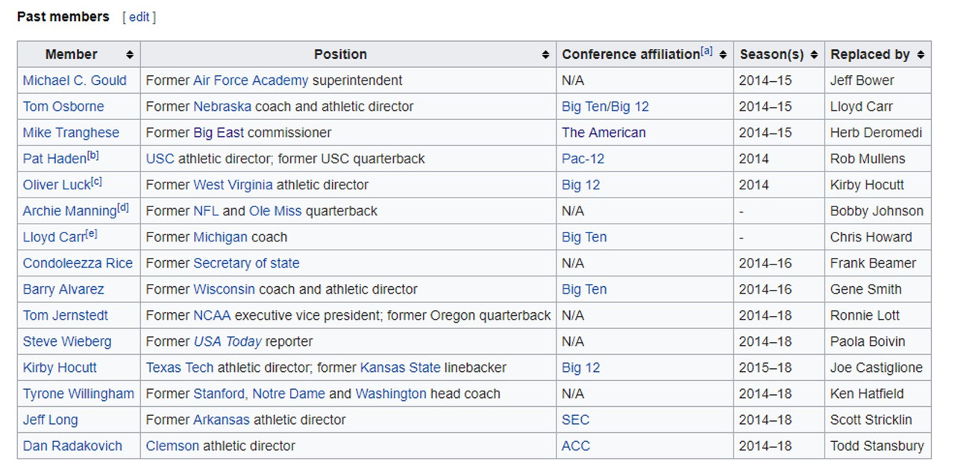Sort table by Season(s) column arrows
This screenshot has width=955, height=474.
[814, 54]
